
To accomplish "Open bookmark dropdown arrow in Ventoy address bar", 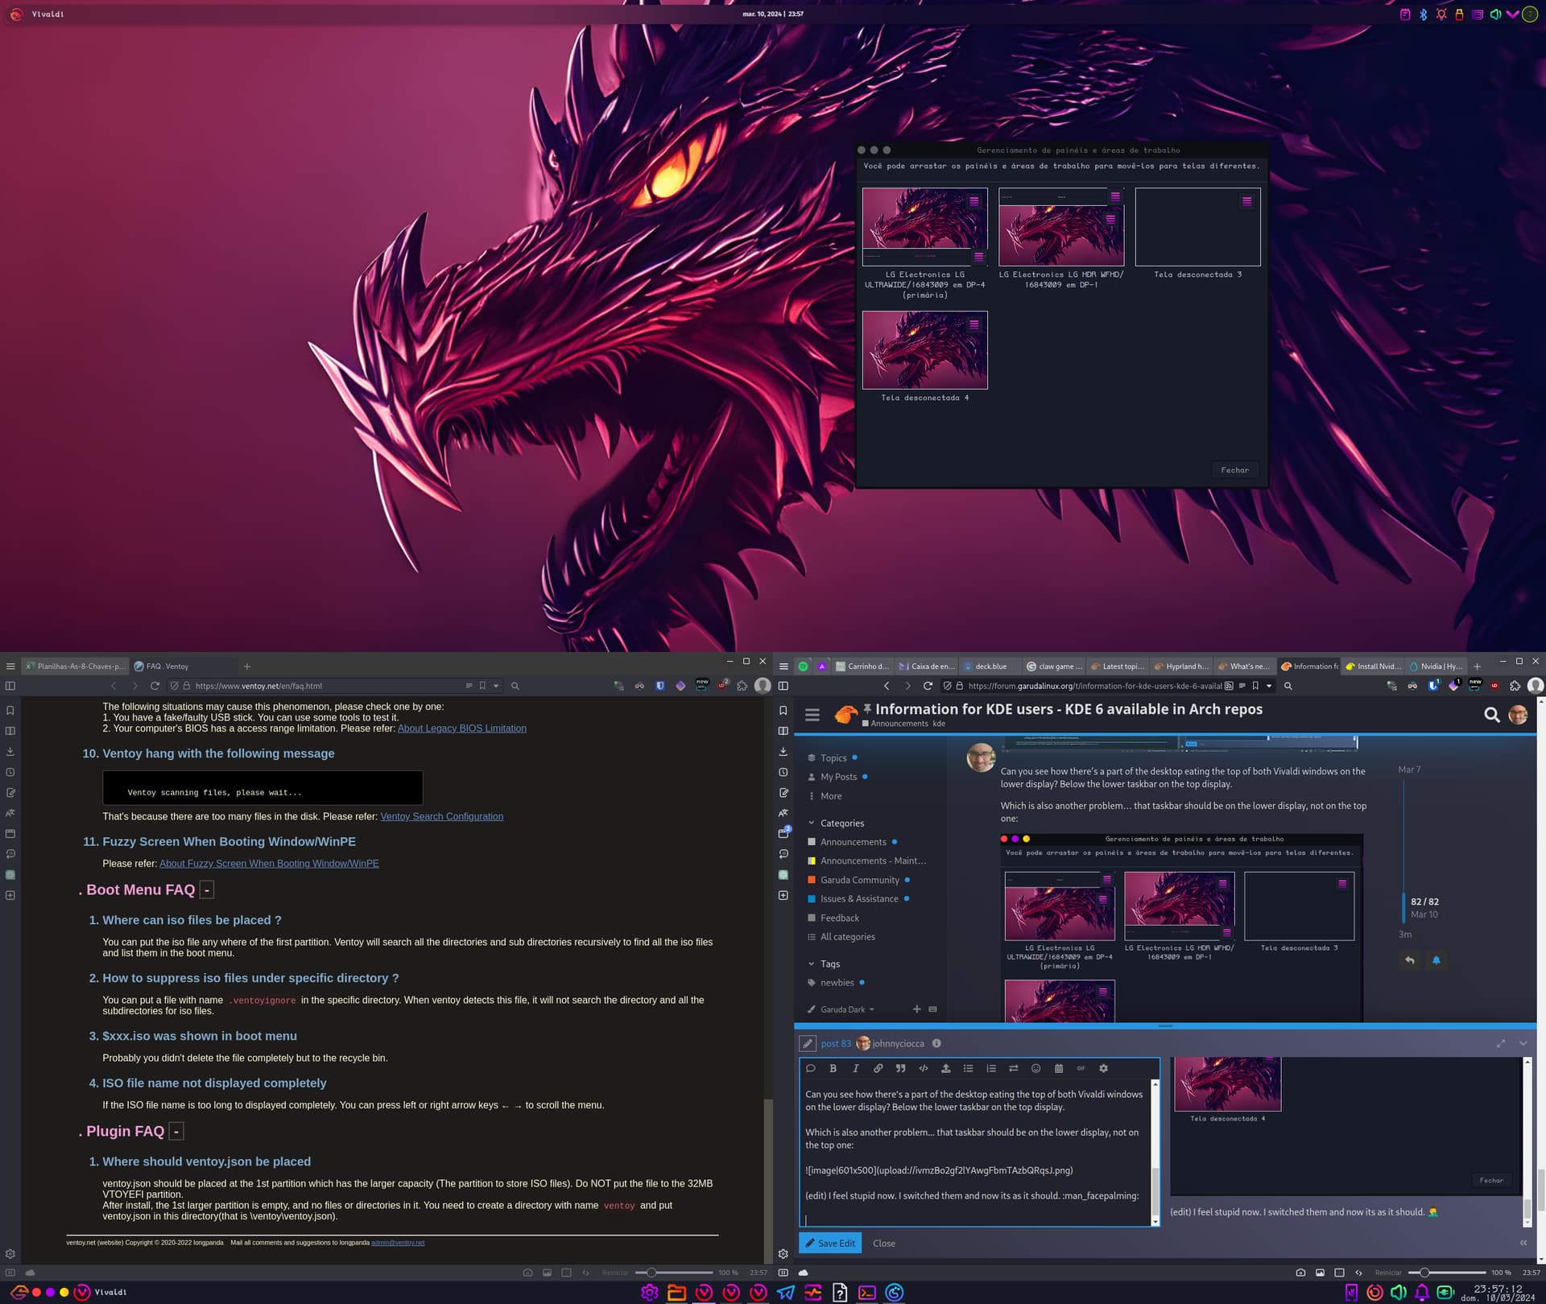I will pos(496,686).
